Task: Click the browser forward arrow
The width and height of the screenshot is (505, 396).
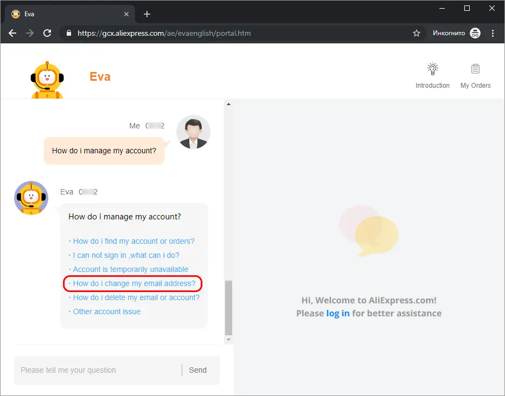Action: click(30, 33)
